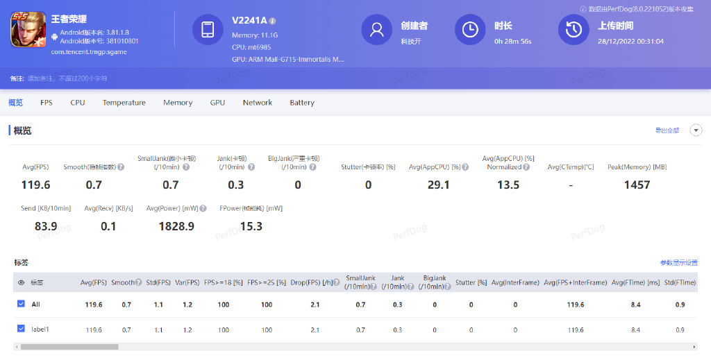
Task: Toggle the eye visibility icon in table header
Action: tap(21, 282)
